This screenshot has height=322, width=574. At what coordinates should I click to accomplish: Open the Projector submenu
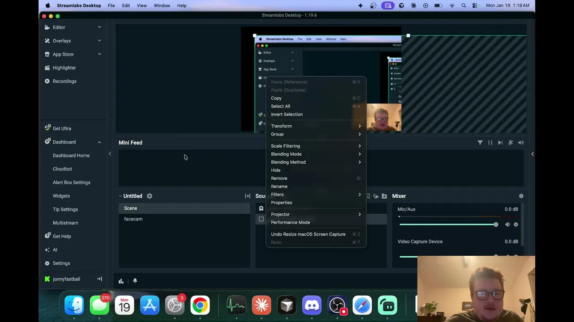(316, 214)
